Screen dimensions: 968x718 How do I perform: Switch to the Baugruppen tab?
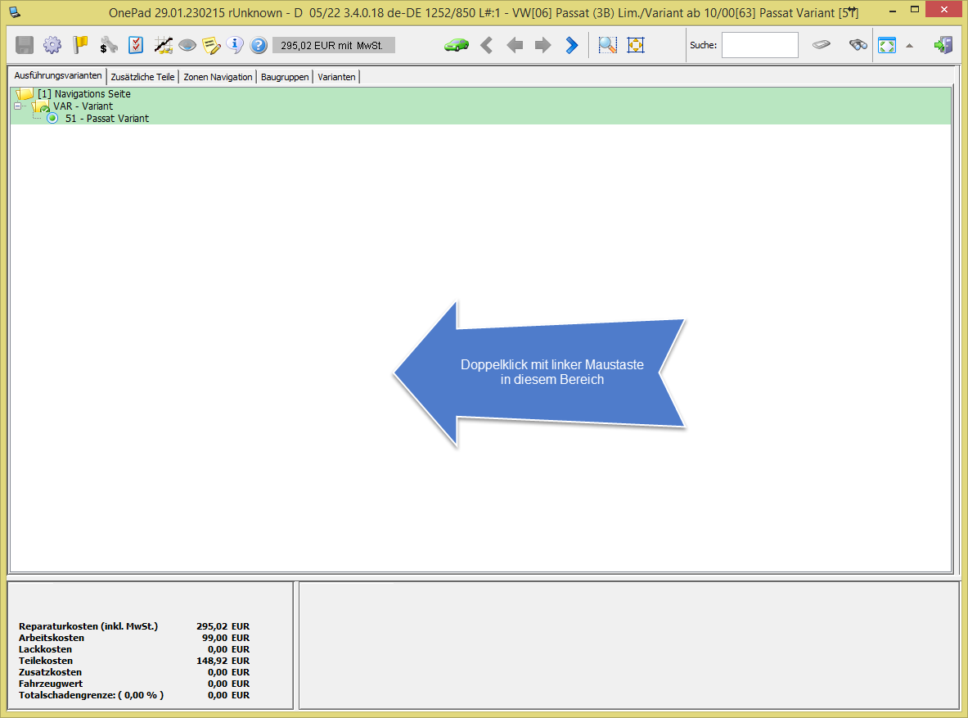point(285,77)
